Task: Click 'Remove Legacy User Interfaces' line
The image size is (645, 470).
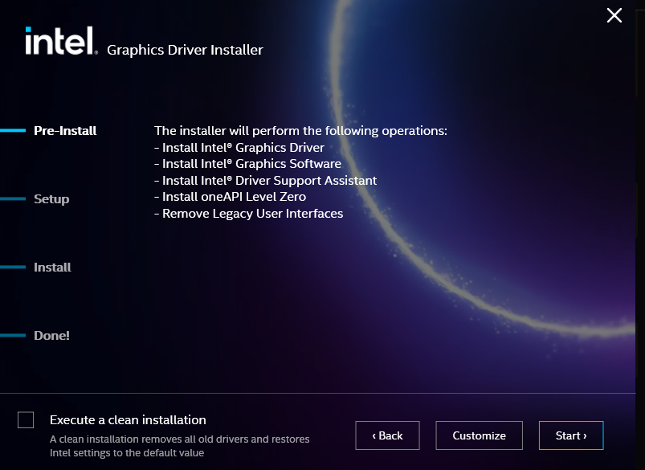Action: tap(249, 214)
